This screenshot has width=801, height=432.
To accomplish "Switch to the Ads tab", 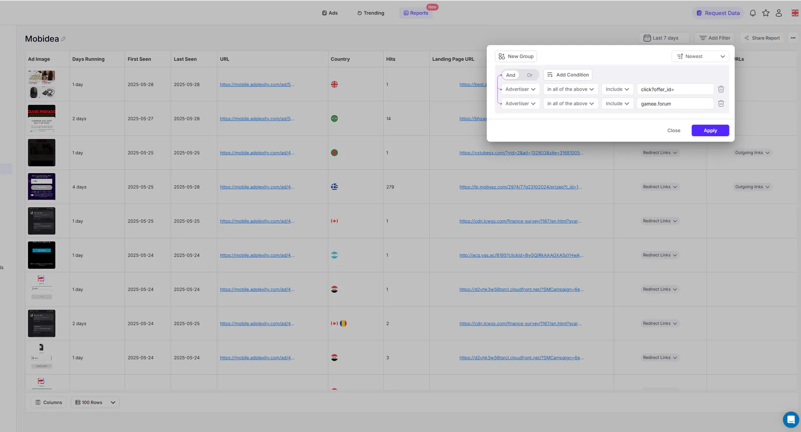I will tap(330, 13).
